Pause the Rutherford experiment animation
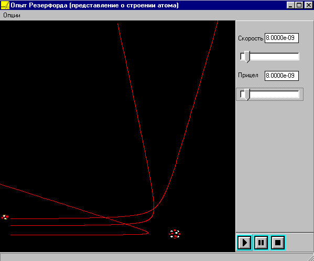The height and width of the screenshot is (261, 314). tap(261, 243)
